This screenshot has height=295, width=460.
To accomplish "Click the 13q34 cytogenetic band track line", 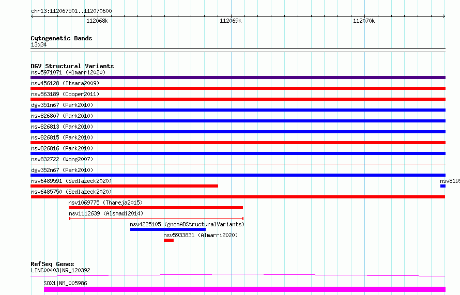I will coord(238,50).
